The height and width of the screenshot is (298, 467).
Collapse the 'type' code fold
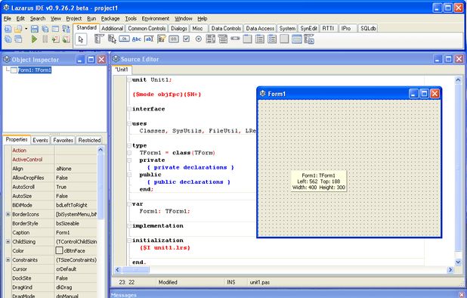click(x=129, y=146)
